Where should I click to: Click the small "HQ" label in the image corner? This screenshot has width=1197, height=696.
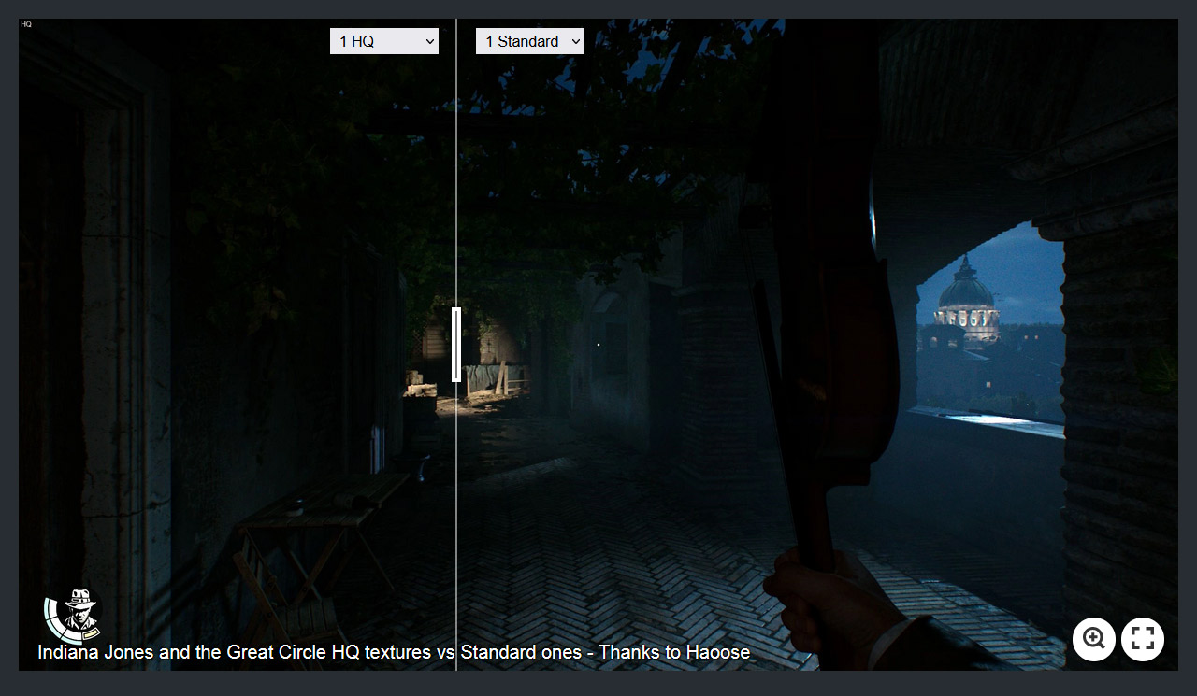pos(26,24)
